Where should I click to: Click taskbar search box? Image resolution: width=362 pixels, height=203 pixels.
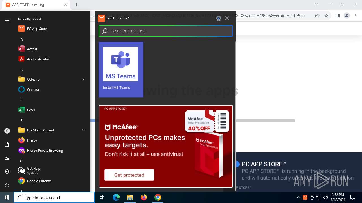point(54,197)
